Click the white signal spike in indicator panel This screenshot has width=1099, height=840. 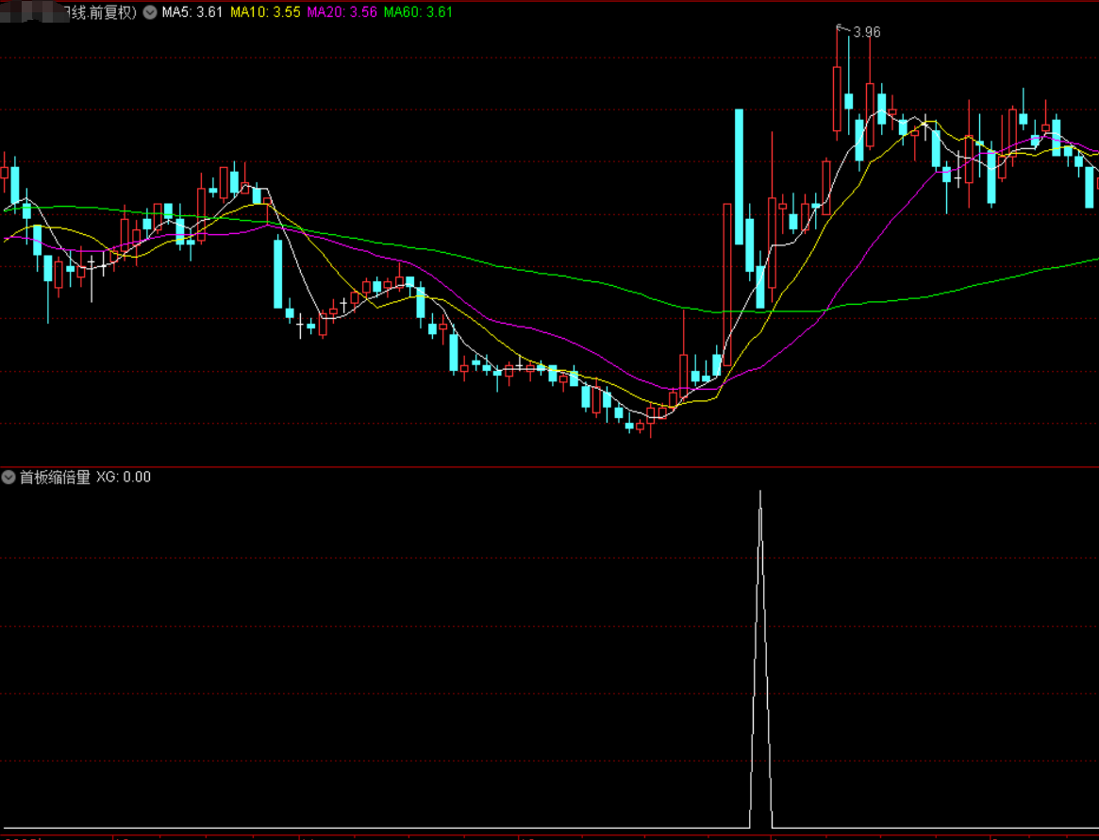tap(760, 659)
